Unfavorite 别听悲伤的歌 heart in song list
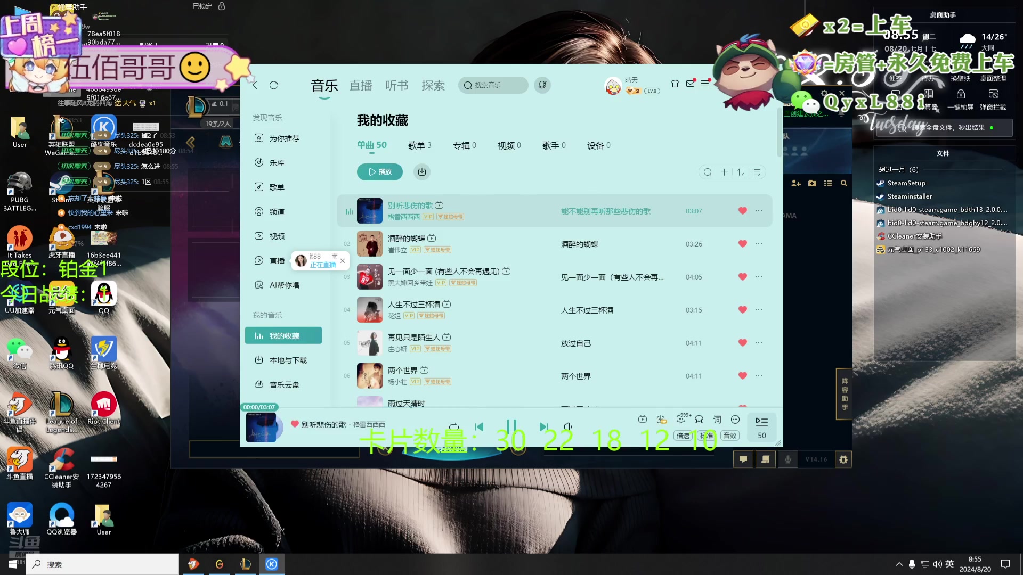This screenshot has width=1023, height=575. pos(743,211)
